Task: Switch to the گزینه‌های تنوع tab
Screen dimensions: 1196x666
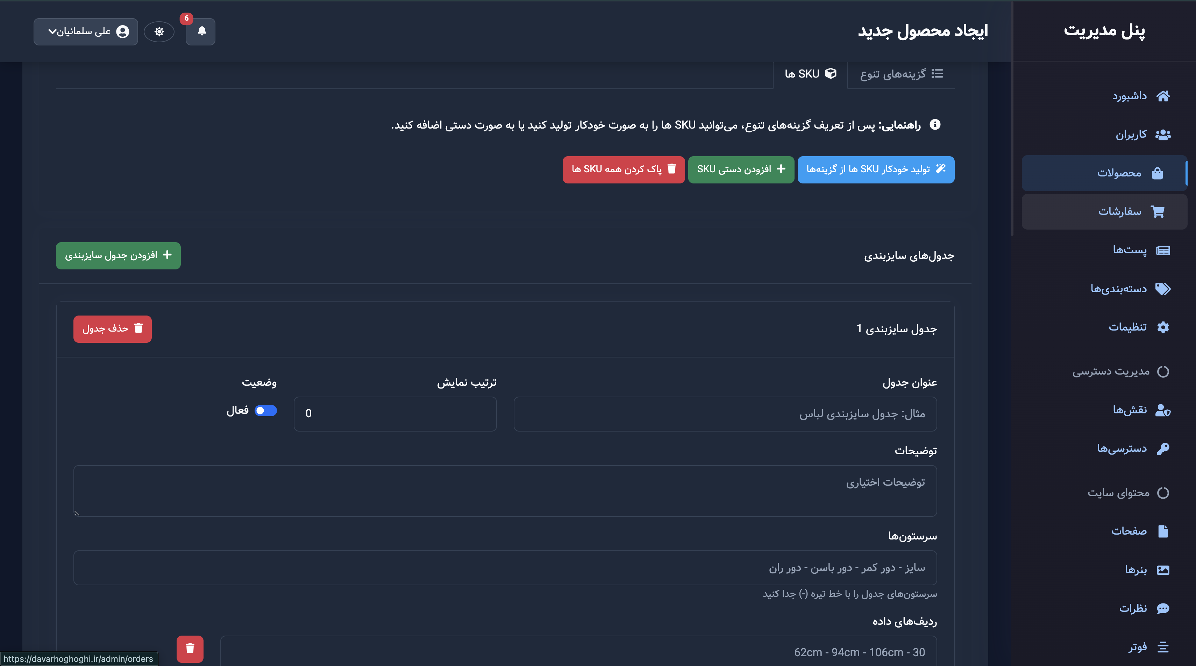Action: 900,74
